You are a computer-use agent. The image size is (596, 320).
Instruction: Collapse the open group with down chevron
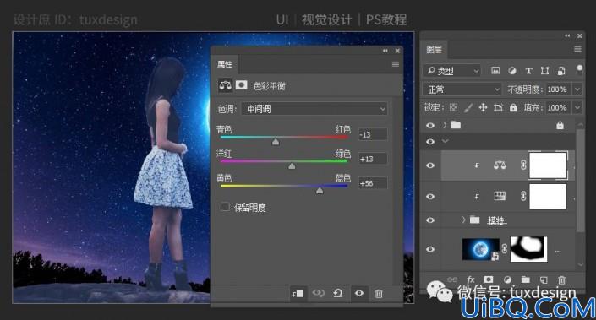(x=446, y=142)
